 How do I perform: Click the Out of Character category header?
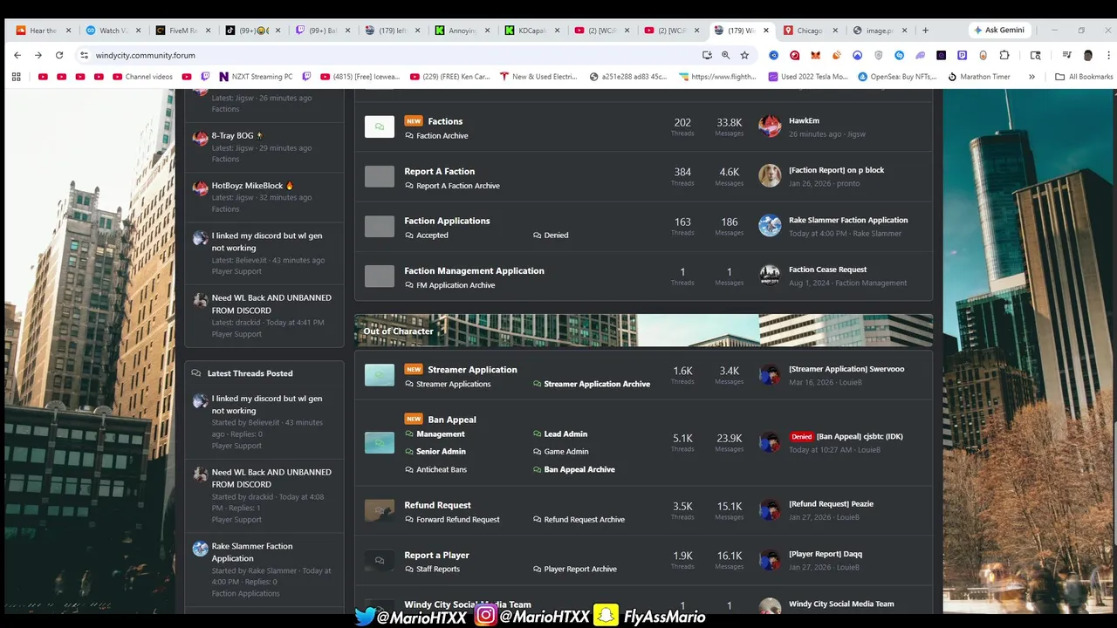398,331
